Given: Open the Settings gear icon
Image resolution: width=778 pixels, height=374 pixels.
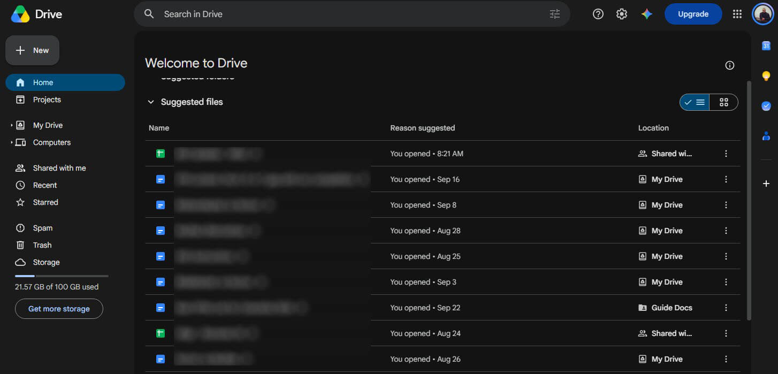Looking at the screenshot, I should click(x=622, y=14).
